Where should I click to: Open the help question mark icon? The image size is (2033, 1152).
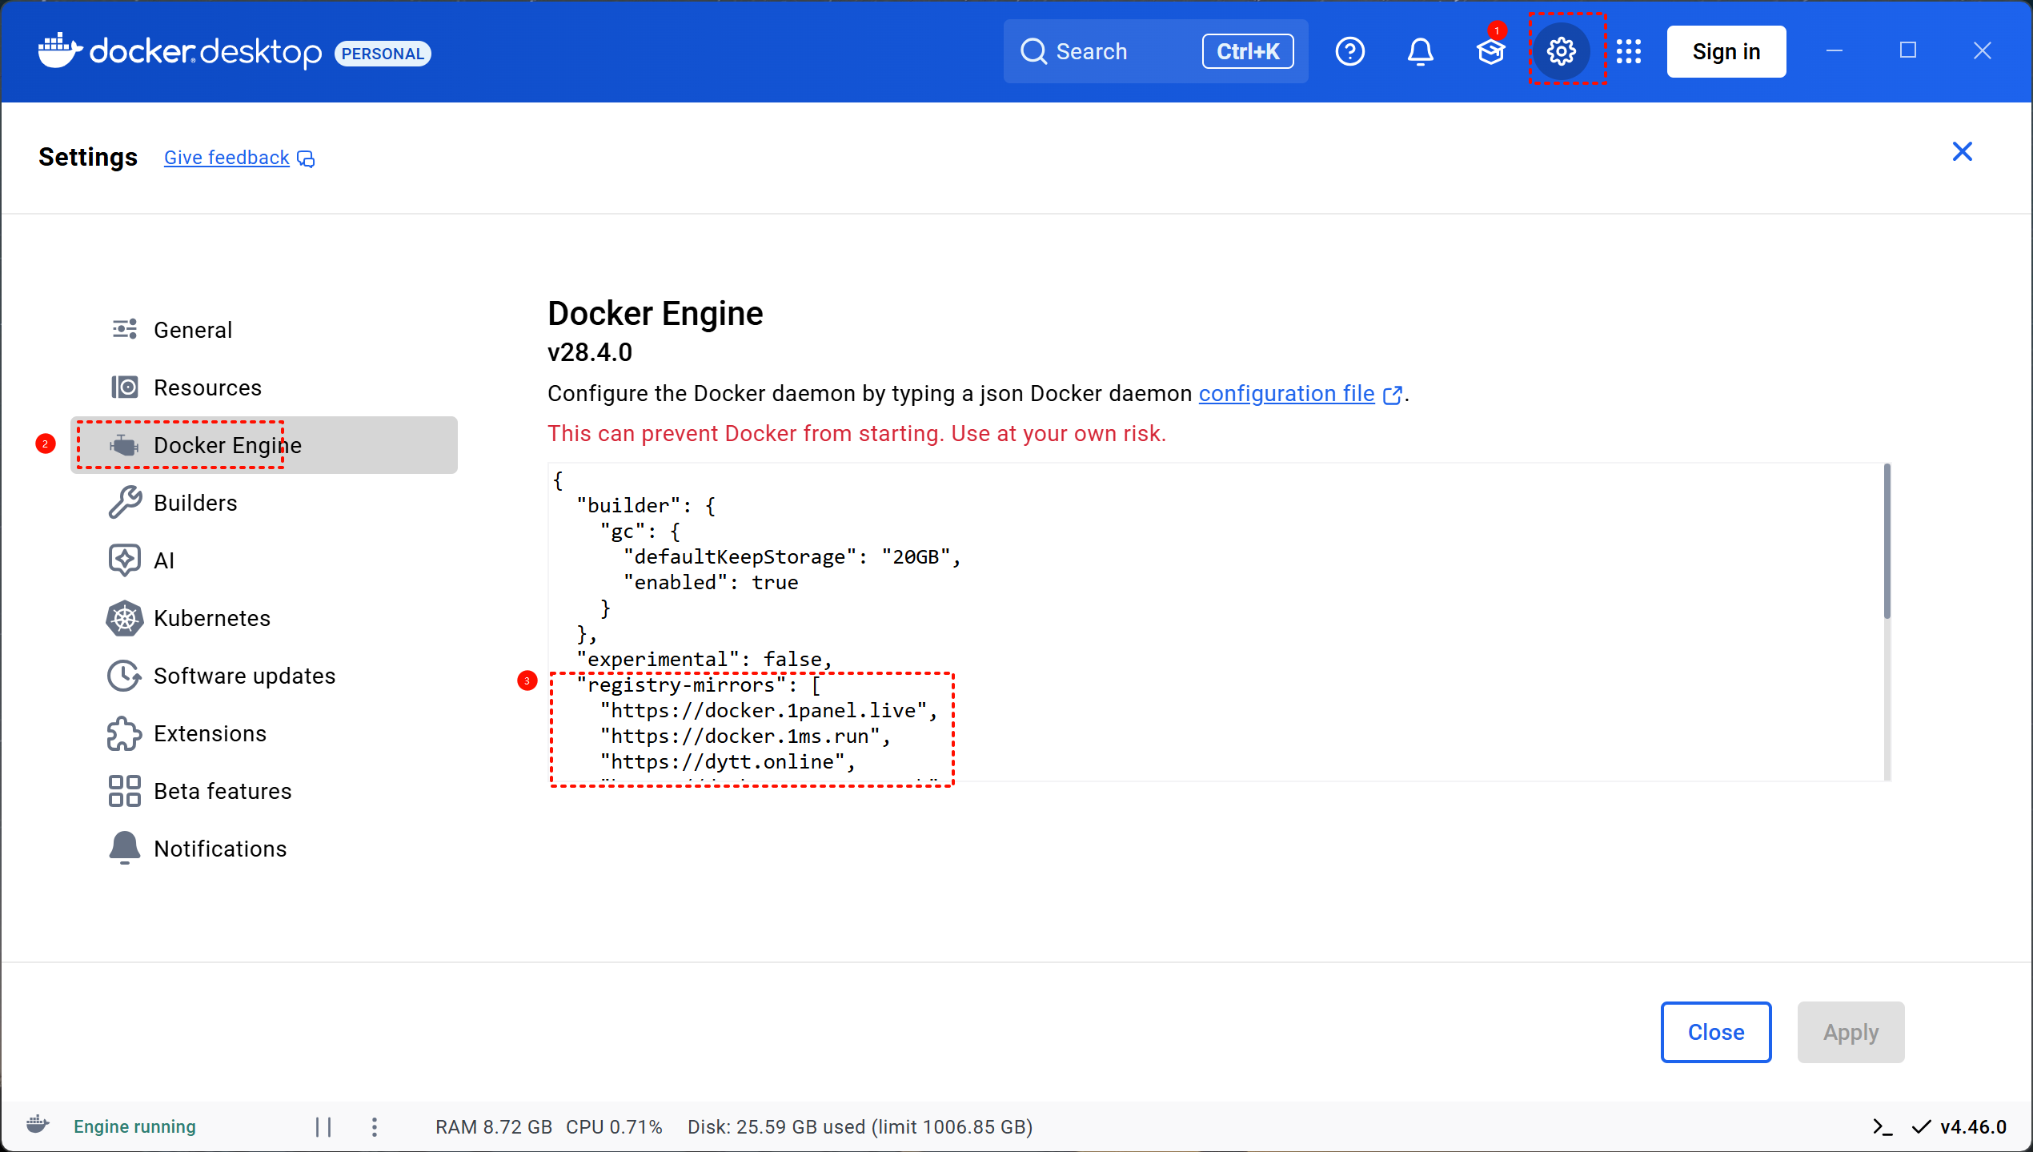tap(1349, 51)
